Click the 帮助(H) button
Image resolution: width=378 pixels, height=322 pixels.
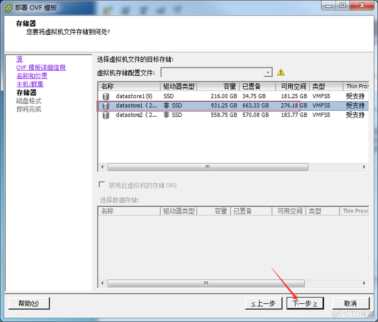(x=29, y=303)
